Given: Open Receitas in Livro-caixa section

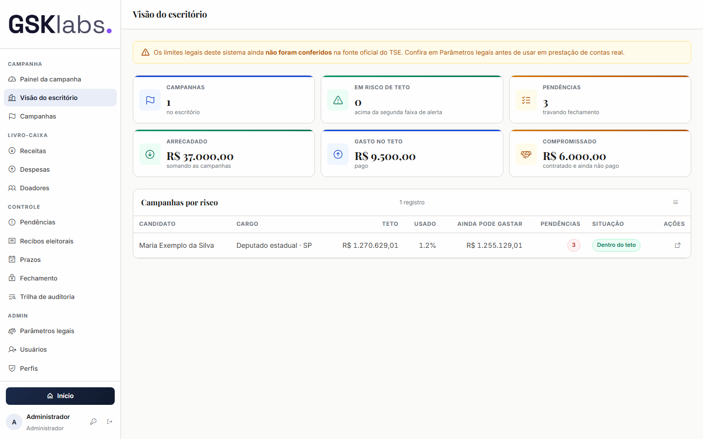Looking at the screenshot, I should click(x=60, y=151).
